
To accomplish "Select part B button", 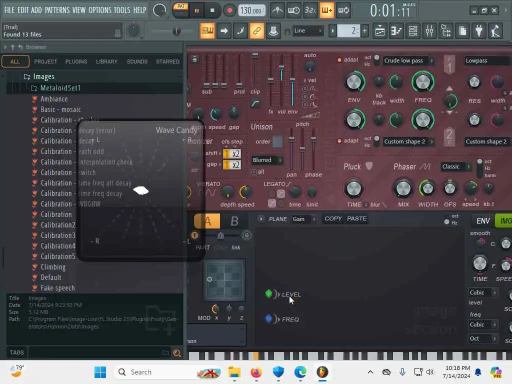I will click(x=234, y=221).
